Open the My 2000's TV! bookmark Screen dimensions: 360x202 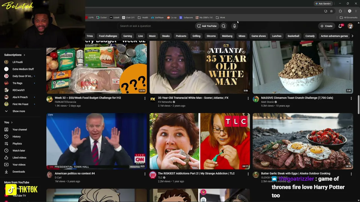click(204, 17)
